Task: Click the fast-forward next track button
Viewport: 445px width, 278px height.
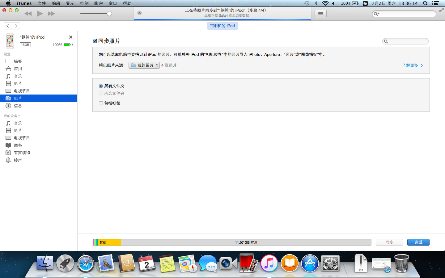Action: click(51, 14)
